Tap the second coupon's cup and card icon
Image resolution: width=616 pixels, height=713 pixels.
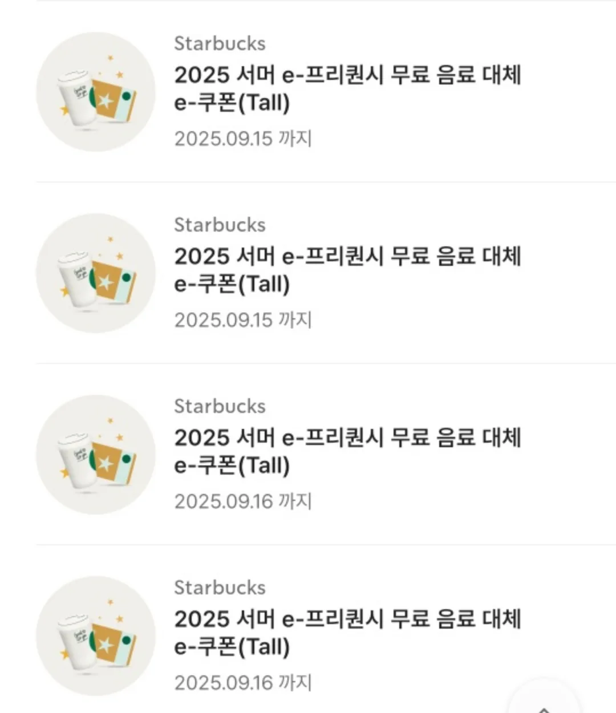[96, 273]
